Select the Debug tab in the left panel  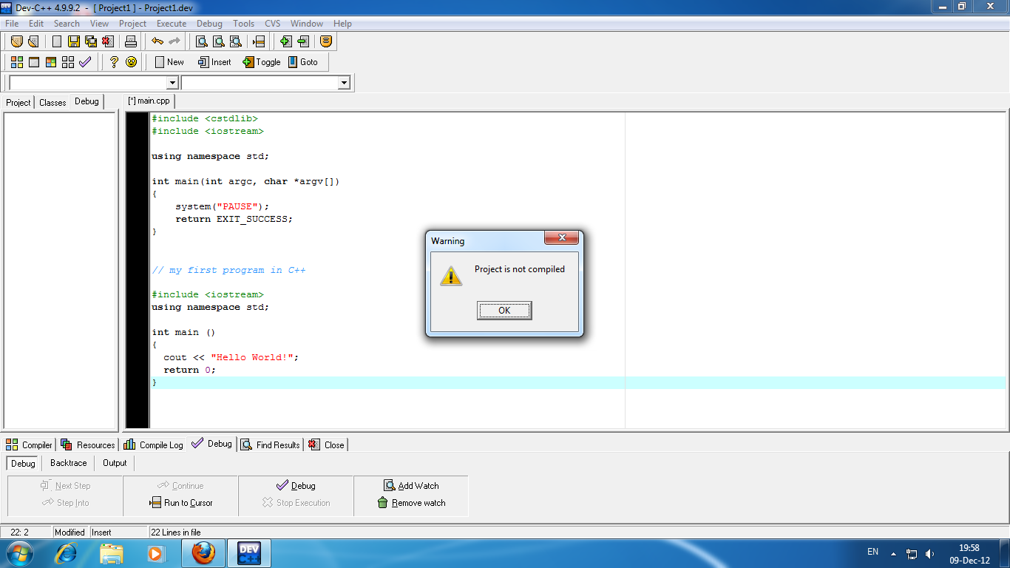point(87,101)
